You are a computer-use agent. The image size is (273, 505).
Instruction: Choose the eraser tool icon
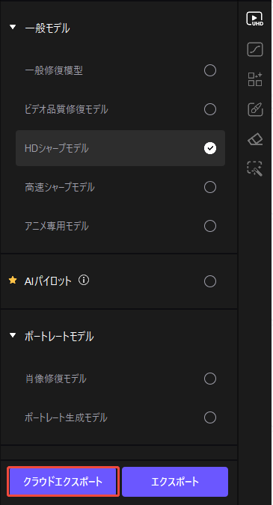pyautogui.click(x=255, y=139)
